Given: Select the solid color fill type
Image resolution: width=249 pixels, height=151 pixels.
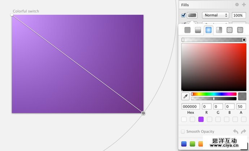Looking at the screenshot, I should point(188,30).
